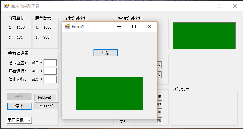Click the 测试结果 group label
Image resolution: width=243 pixels, height=129 pixels.
pyautogui.click(x=181, y=89)
